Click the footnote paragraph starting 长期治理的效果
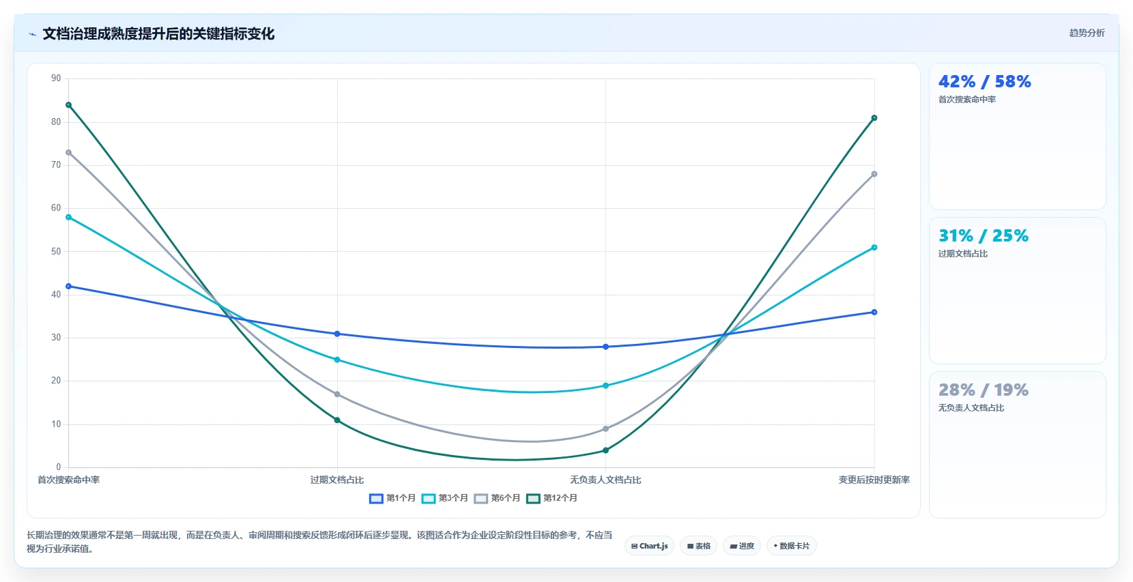 pyautogui.click(x=319, y=542)
